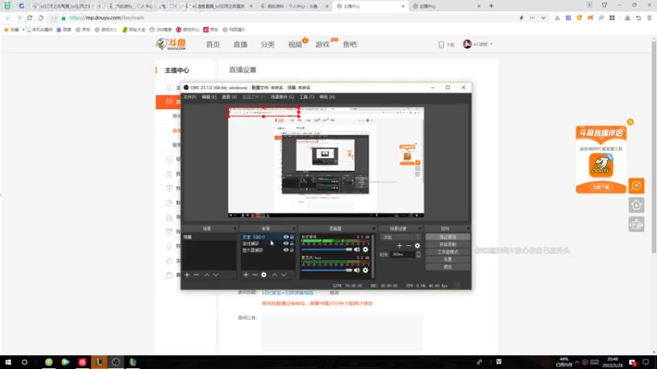657x369 pixels.
Task: Mute the Mic/Aux speaker icon
Action: coord(357,271)
